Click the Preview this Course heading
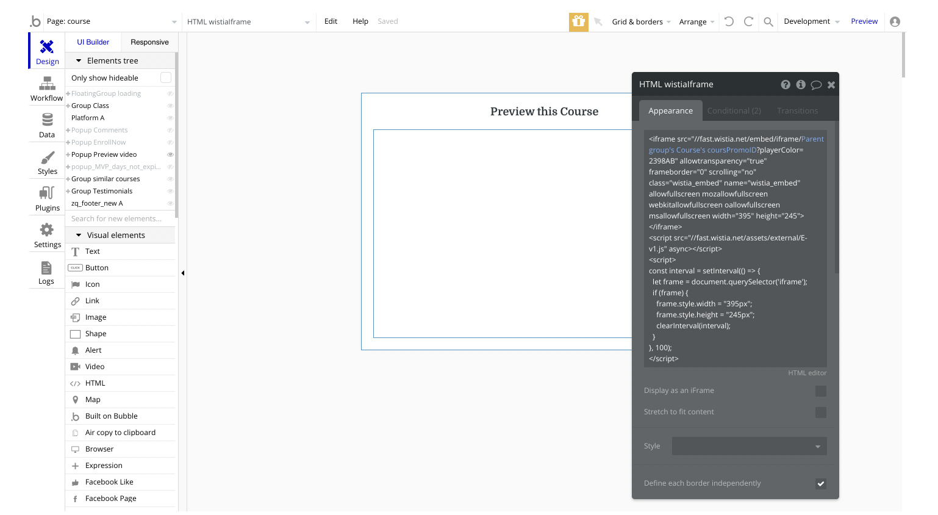This screenshot has width=938, height=515. 544,112
